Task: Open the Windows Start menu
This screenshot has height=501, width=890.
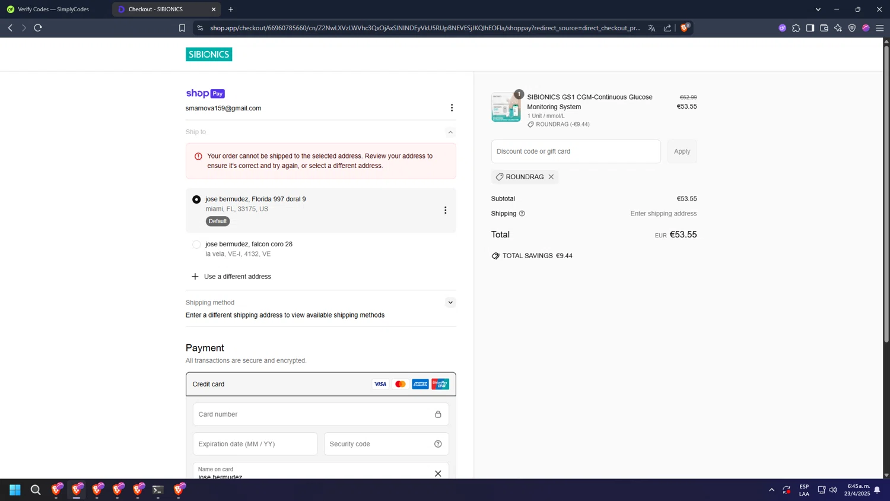Action: pyautogui.click(x=15, y=490)
